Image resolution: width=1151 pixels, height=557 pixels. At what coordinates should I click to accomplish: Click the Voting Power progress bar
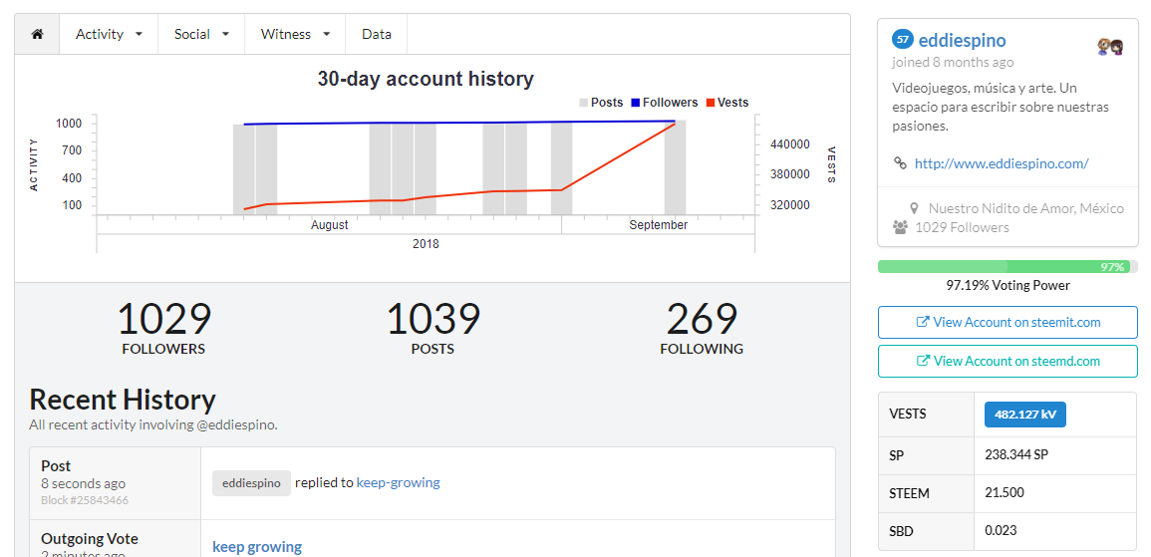[1007, 267]
